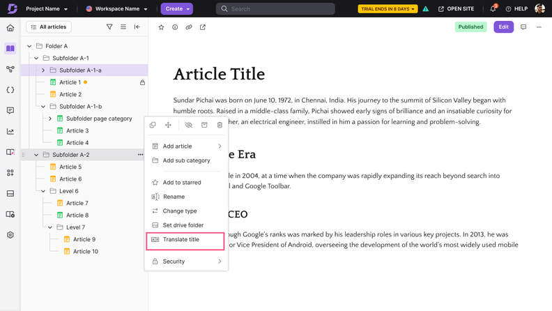This screenshot has width=552, height=311.
Task: Toggle the hide eye-slash icon in context menu
Action: [x=189, y=125]
